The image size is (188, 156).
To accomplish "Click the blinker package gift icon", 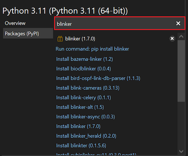I will [x=60, y=39].
